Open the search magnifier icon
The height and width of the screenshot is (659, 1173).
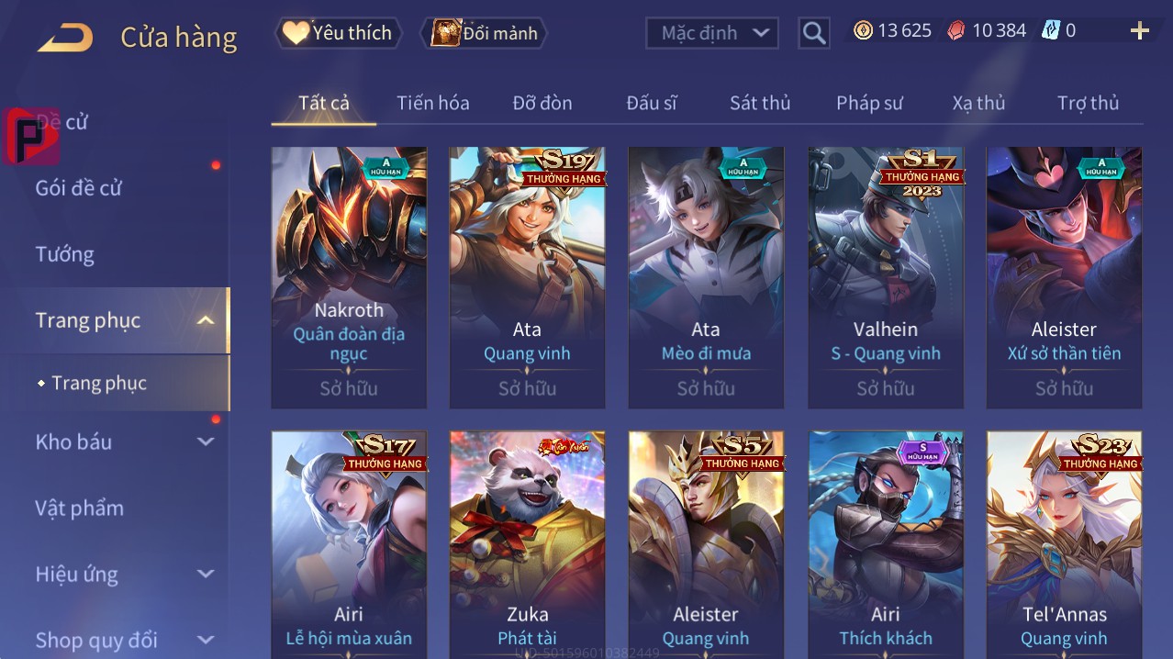click(x=813, y=33)
